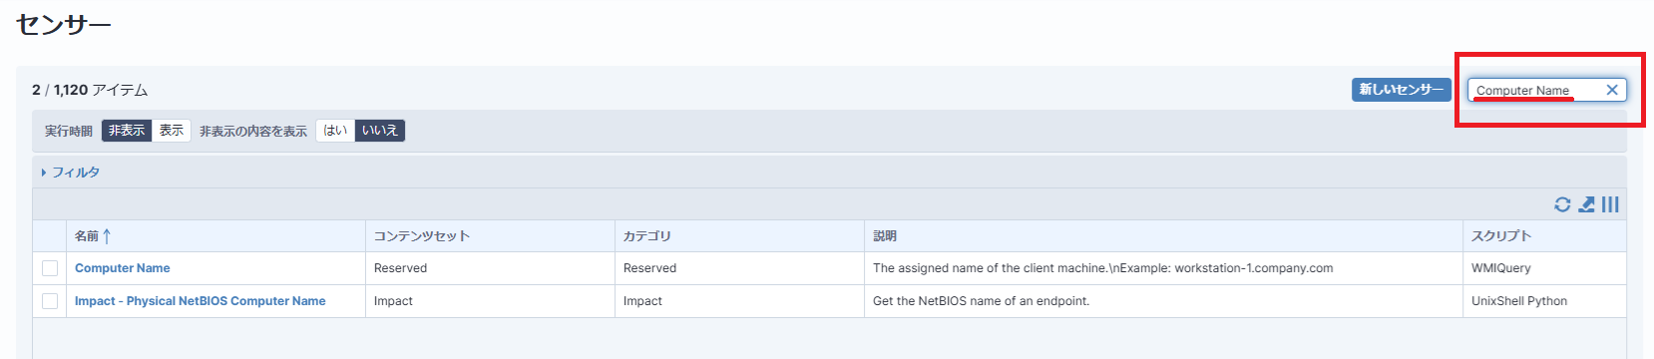The height and width of the screenshot is (359, 1654).
Task: Sort by the カテゴリ column header
Action: (647, 236)
